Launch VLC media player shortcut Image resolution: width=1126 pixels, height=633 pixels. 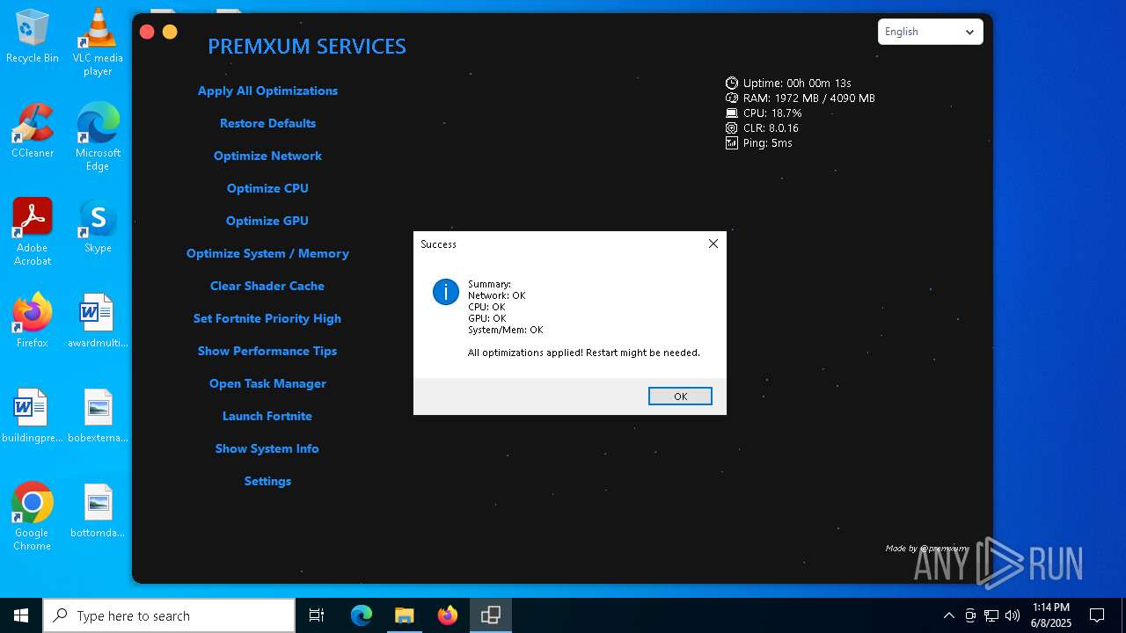click(98, 42)
